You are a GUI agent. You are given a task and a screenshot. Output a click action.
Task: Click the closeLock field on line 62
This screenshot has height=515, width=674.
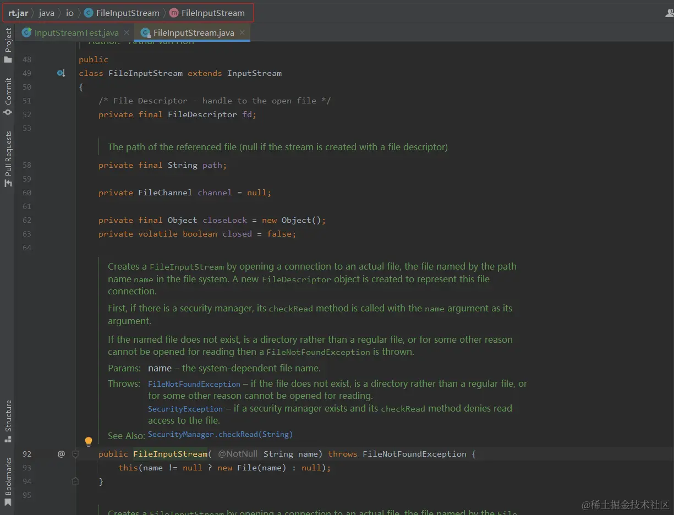point(224,220)
